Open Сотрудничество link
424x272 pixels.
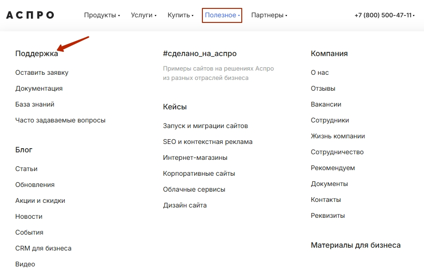tap(337, 152)
